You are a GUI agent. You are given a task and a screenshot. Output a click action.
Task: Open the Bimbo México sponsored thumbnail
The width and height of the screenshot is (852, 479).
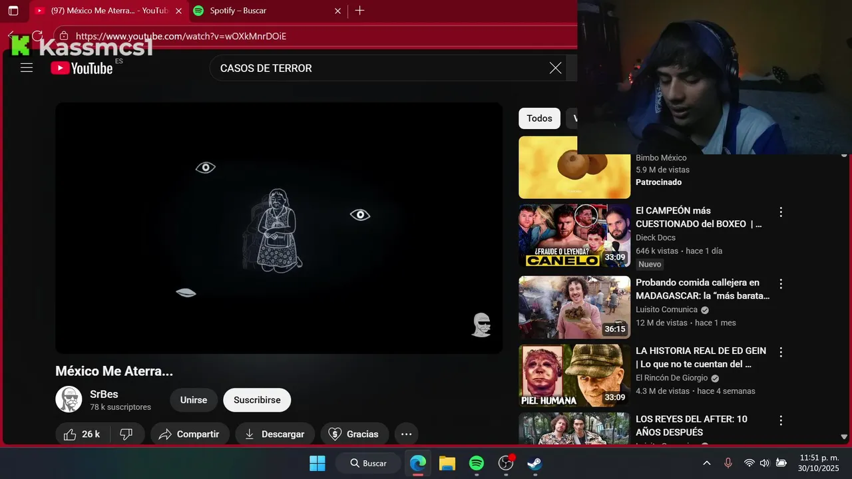574,167
